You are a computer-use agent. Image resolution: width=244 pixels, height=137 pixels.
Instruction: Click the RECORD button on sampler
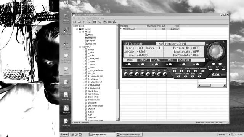point(179,76)
